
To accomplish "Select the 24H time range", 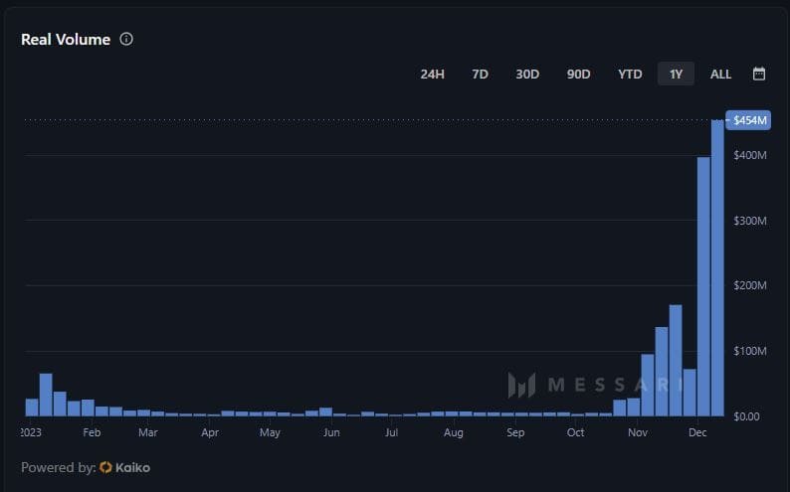I will (x=432, y=74).
